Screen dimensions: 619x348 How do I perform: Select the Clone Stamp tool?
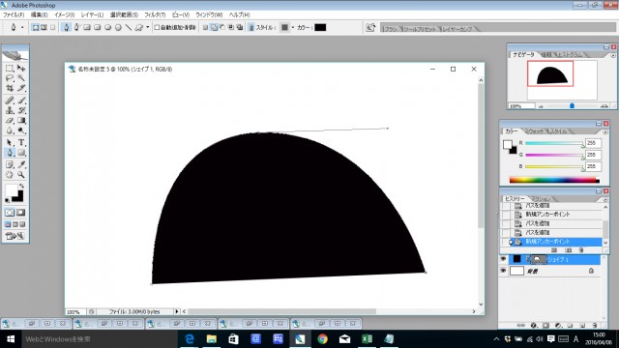[x=10, y=110]
